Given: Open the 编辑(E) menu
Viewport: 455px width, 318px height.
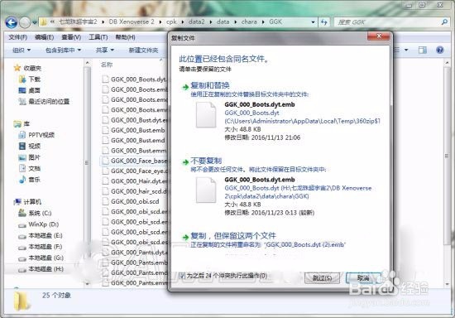Looking at the screenshot, I should coord(44,37).
